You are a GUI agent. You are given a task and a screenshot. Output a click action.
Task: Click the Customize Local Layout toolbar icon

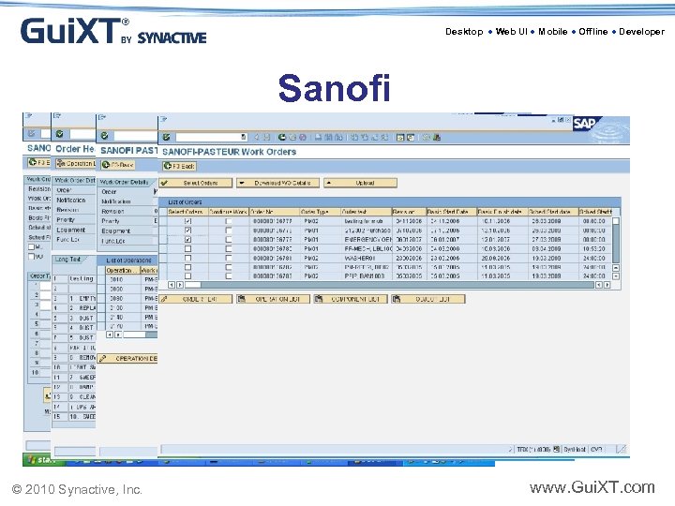(437, 137)
